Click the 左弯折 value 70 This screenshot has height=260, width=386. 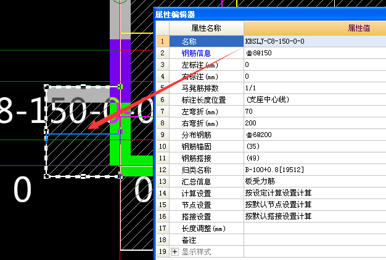pyautogui.click(x=315, y=111)
